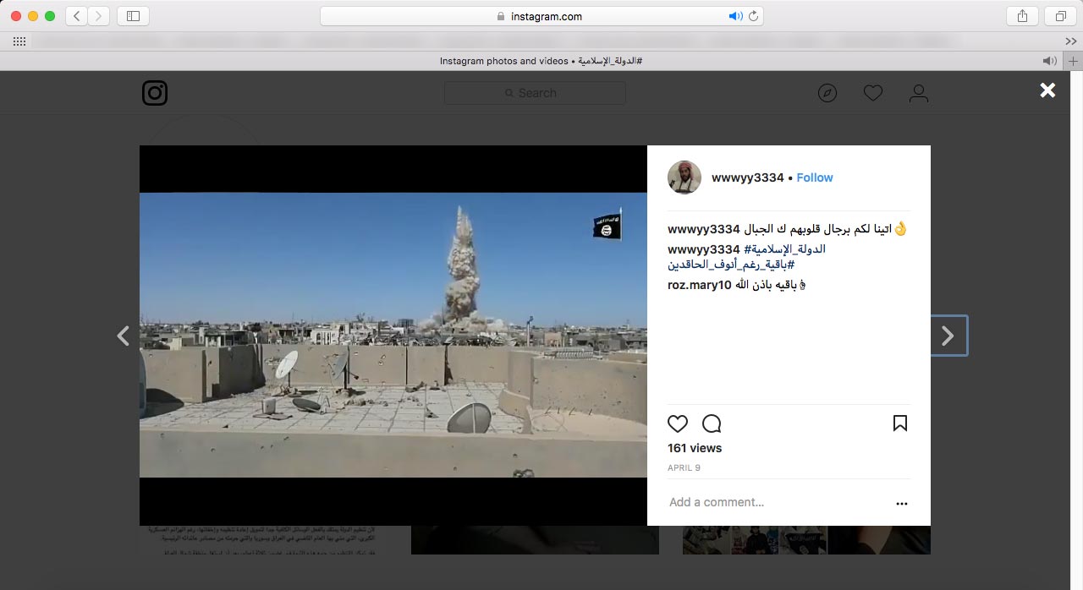
Task: Open the activity heart in the top navigation
Action: pyautogui.click(x=873, y=93)
